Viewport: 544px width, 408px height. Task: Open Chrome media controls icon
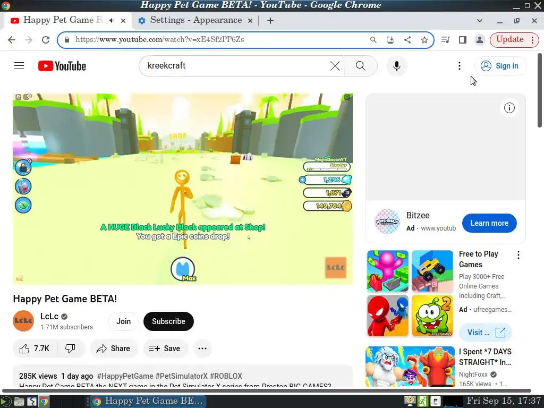(446, 39)
